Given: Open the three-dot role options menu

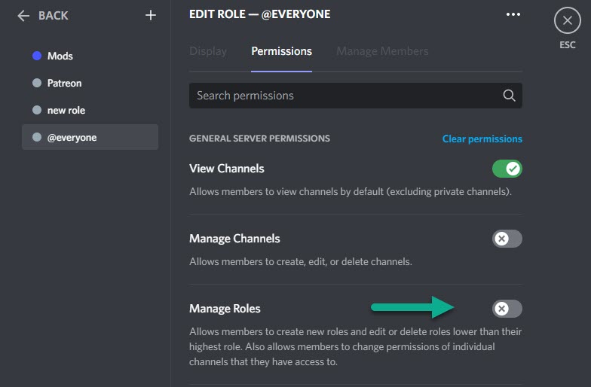Looking at the screenshot, I should click(x=513, y=14).
